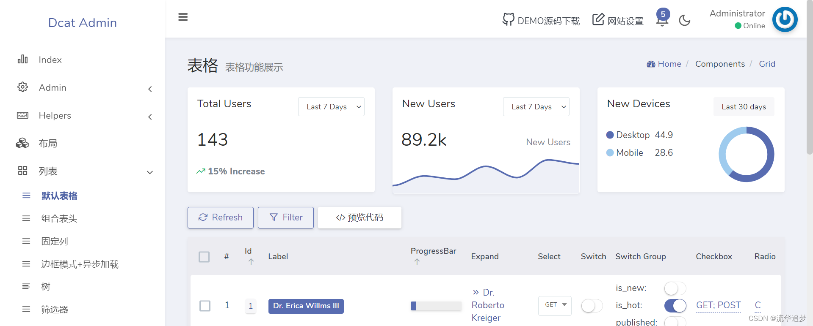Click the Components breadcrumb text
Viewport: 813px width, 326px height.
[720, 64]
